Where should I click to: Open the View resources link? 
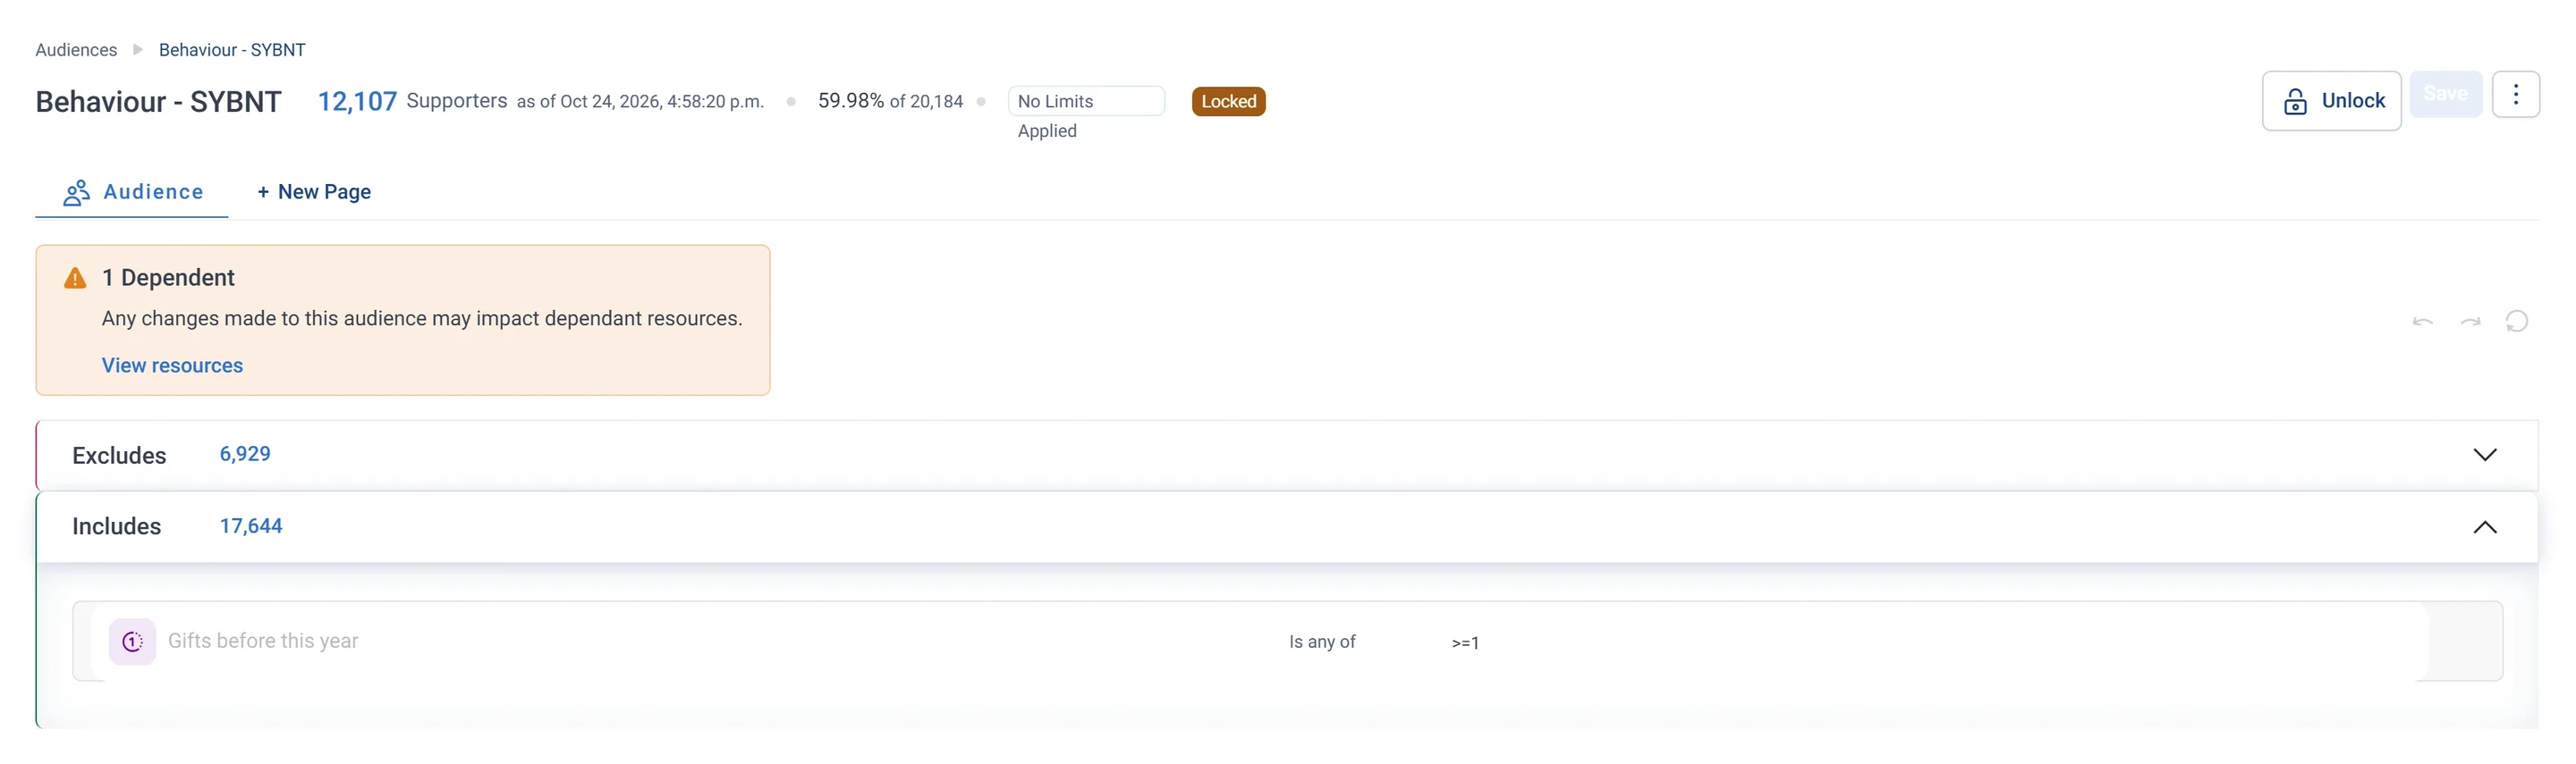tap(172, 365)
